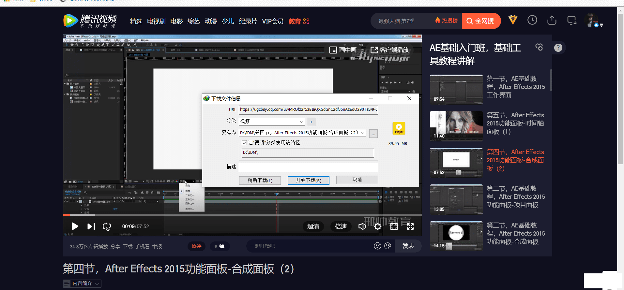Screen dimensions: 624x290
Task: Click 发表 to post comment
Action: 408,246
